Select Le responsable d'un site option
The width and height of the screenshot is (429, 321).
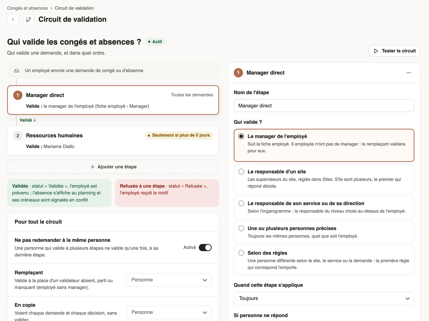324,179
